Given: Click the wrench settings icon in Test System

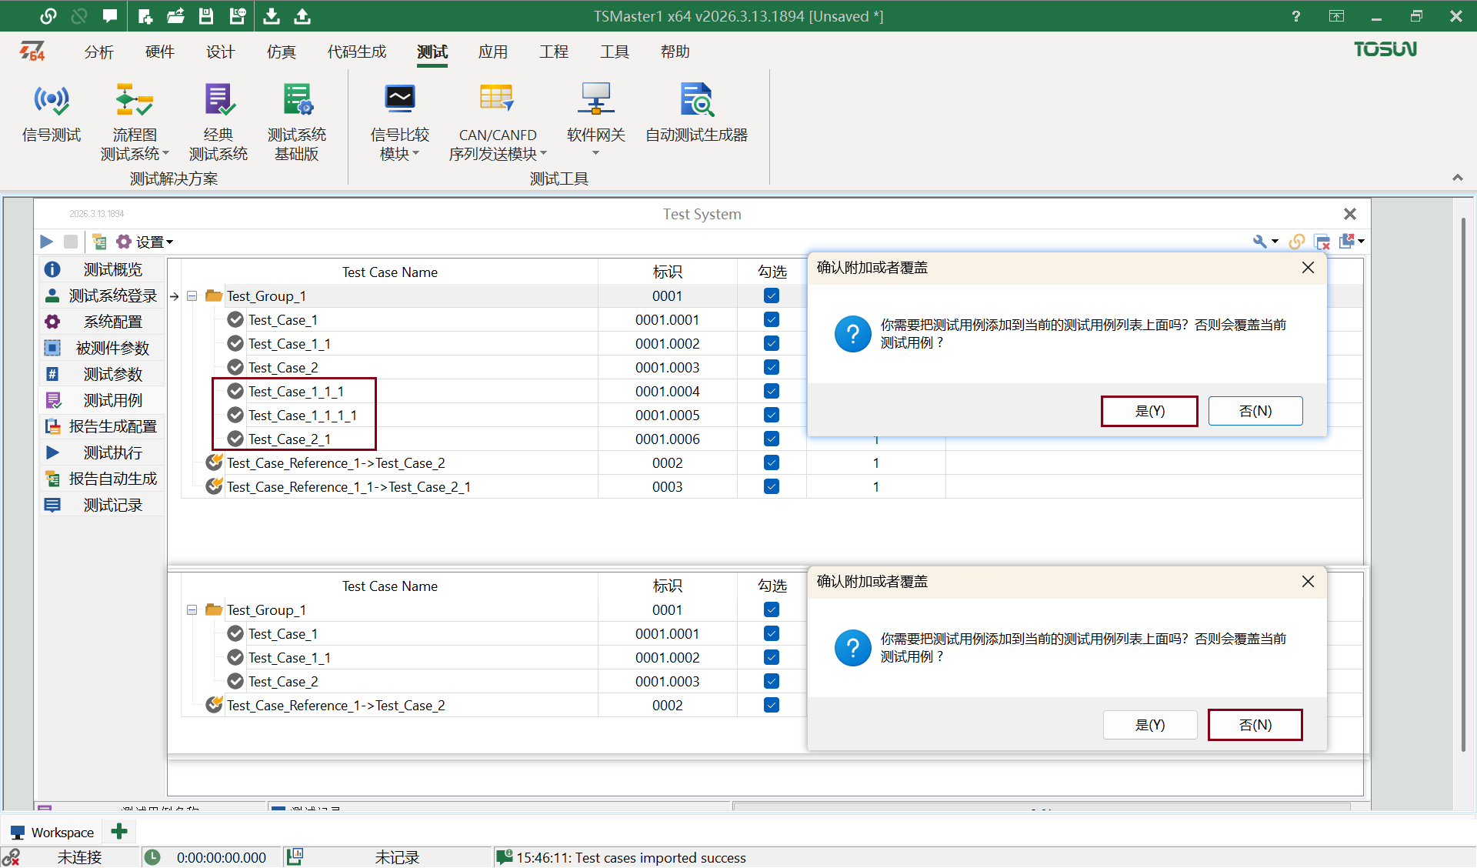Looking at the screenshot, I should [x=1259, y=241].
